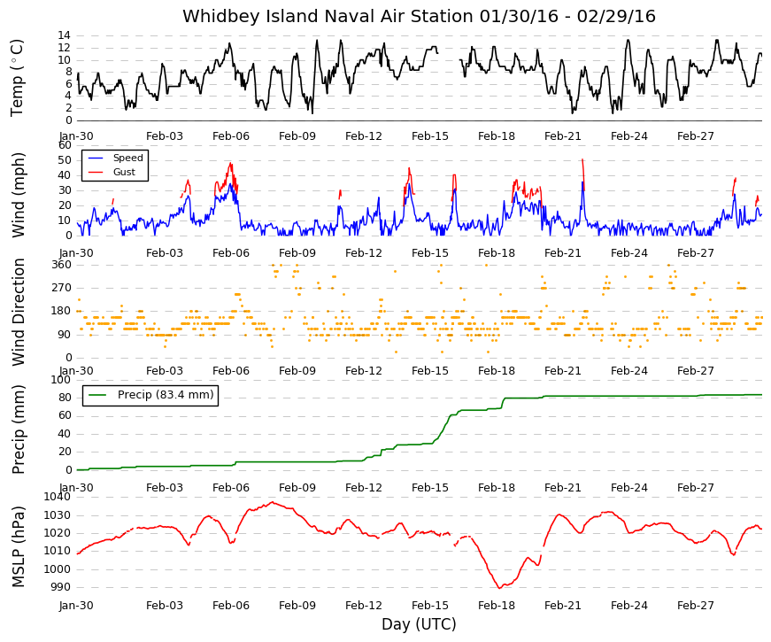Image resolution: width=771 pixels, height=642 pixels.
Task: Click Feb-12 tick under the precipitation chart
Action: coord(364,488)
